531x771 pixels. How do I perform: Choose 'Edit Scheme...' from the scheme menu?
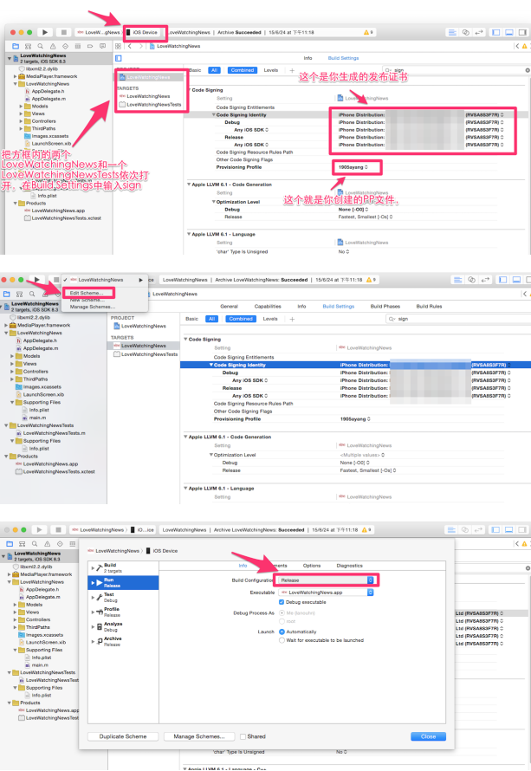87,293
